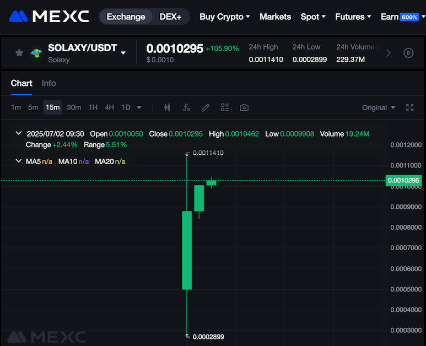Image resolution: width=426 pixels, height=346 pixels.
Task: Take chart snapshot with camera icon
Action: coord(244,107)
